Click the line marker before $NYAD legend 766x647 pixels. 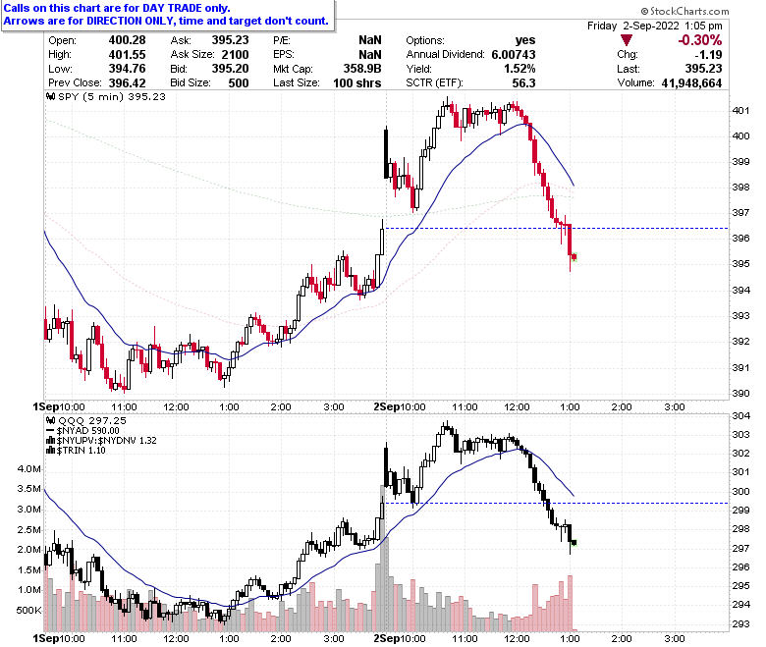pyautogui.click(x=50, y=431)
